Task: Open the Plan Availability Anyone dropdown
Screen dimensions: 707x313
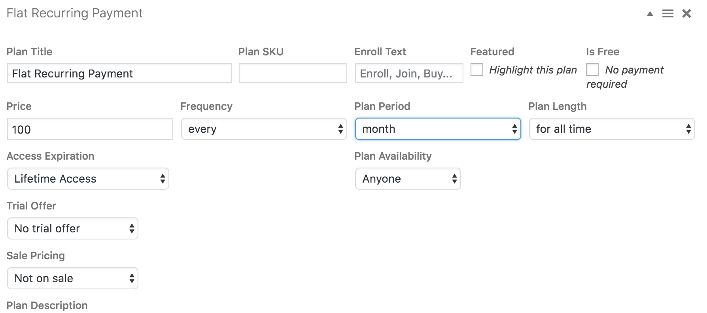Action: tap(408, 179)
